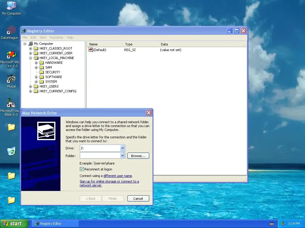Open the View menu in Registry Editor
Image resolution: width=305 pixels, height=228 pixels.
pyautogui.click(x=43, y=37)
